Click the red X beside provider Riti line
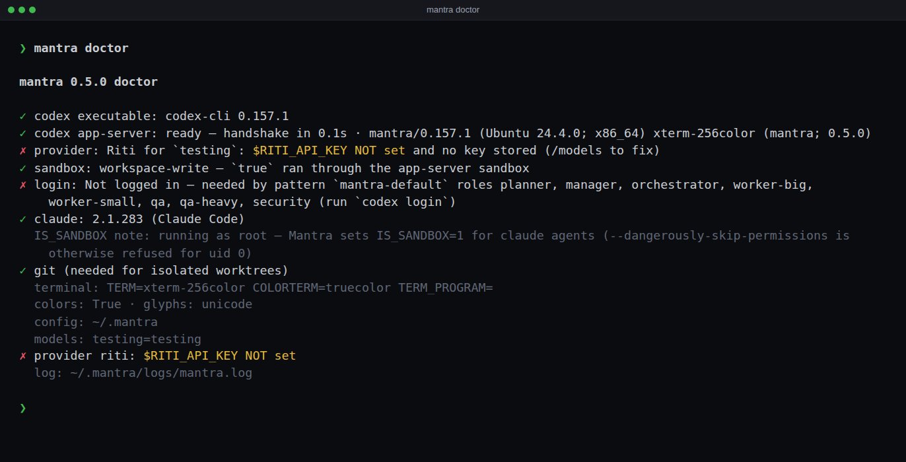 23,150
